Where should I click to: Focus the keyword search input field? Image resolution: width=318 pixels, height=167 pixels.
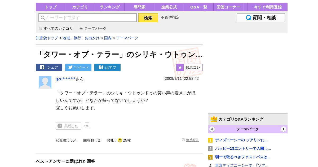88,18
